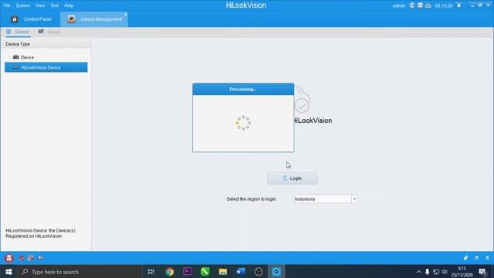Click the microphone tray icon
The image size is (494, 278).
point(427,272)
